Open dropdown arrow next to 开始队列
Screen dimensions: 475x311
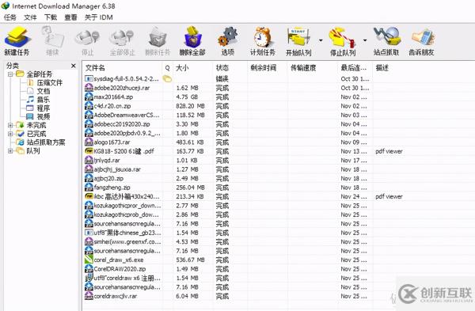pos(321,40)
